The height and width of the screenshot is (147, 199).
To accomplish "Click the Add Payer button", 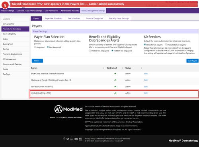I will click(x=192, y=61).
